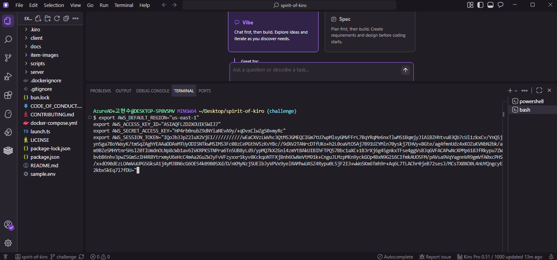Click the chat input text field
This screenshot has width=557, height=260.
click(314, 70)
